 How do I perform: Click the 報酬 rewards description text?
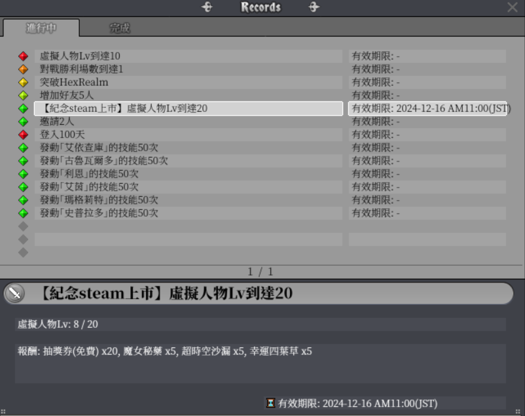coord(165,351)
